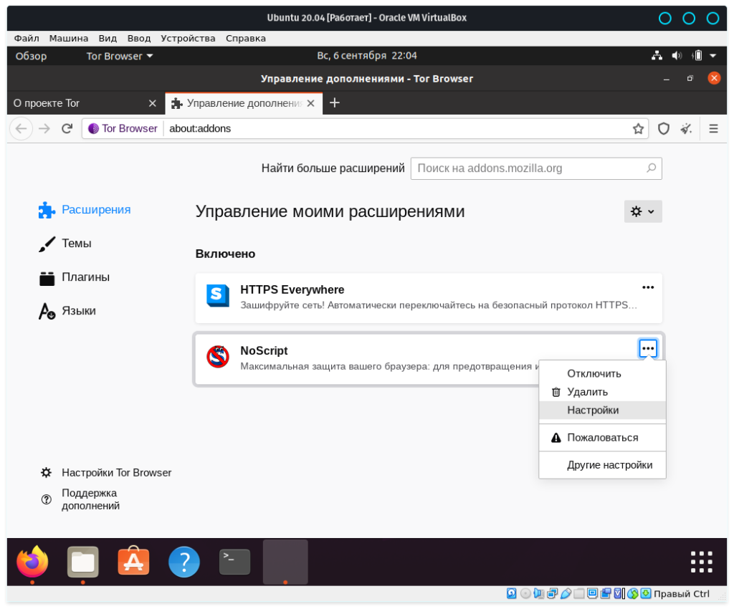Open the hamburger application menu
734x609 pixels.
(x=713, y=129)
